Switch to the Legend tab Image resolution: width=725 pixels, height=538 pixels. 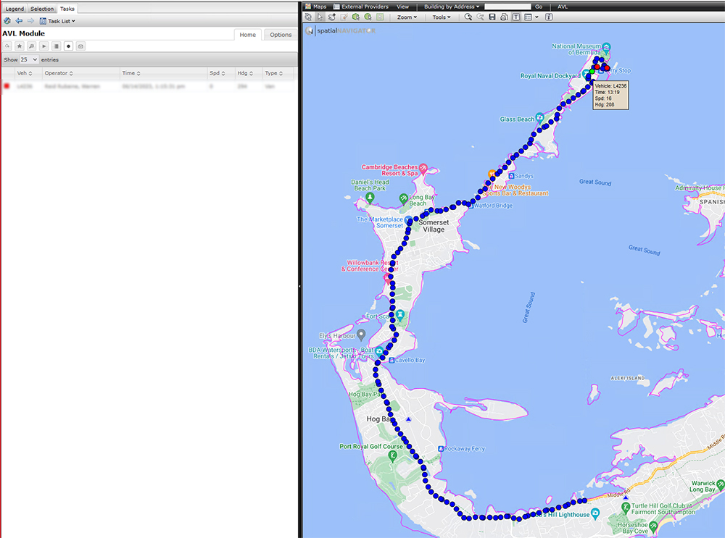(14, 9)
